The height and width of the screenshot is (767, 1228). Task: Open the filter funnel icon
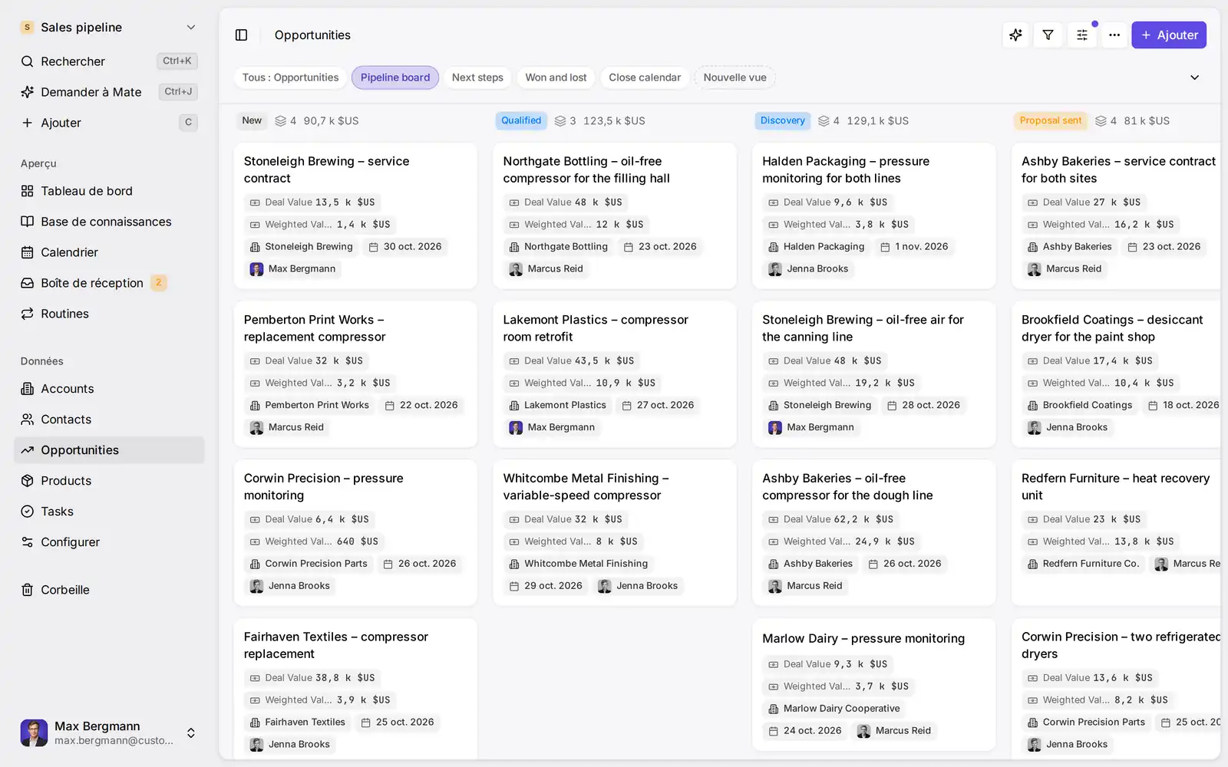tap(1048, 35)
